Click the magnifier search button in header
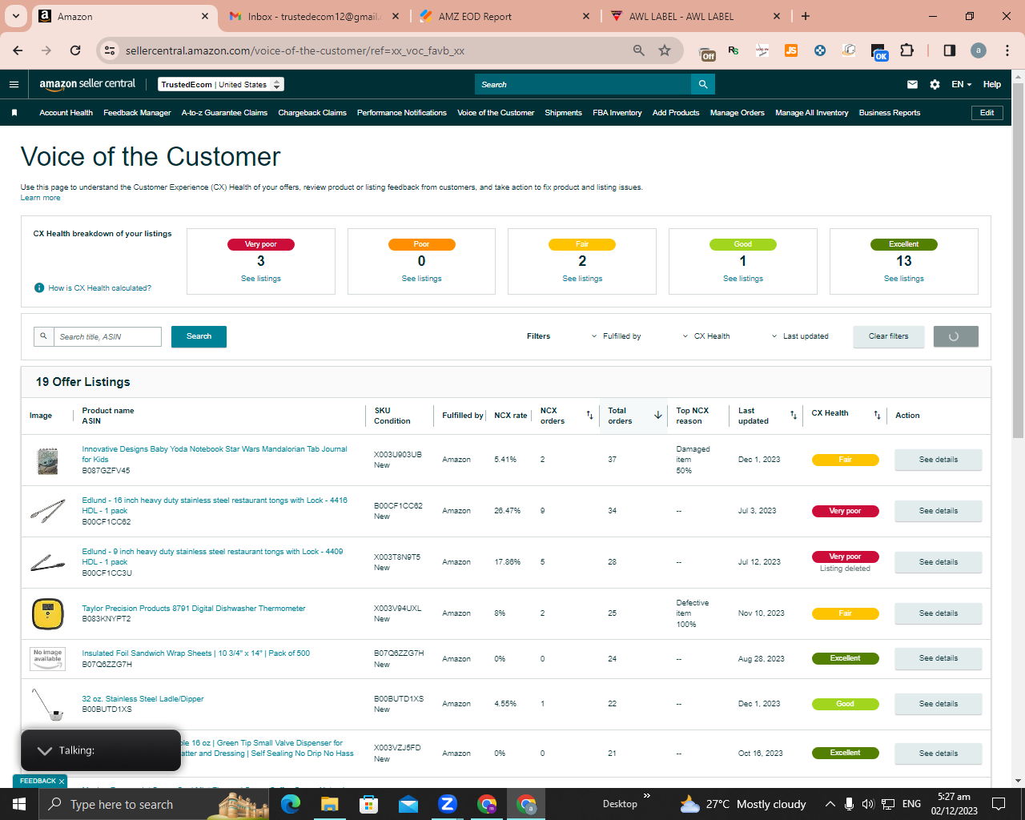This screenshot has height=820, width=1025. pos(703,84)
